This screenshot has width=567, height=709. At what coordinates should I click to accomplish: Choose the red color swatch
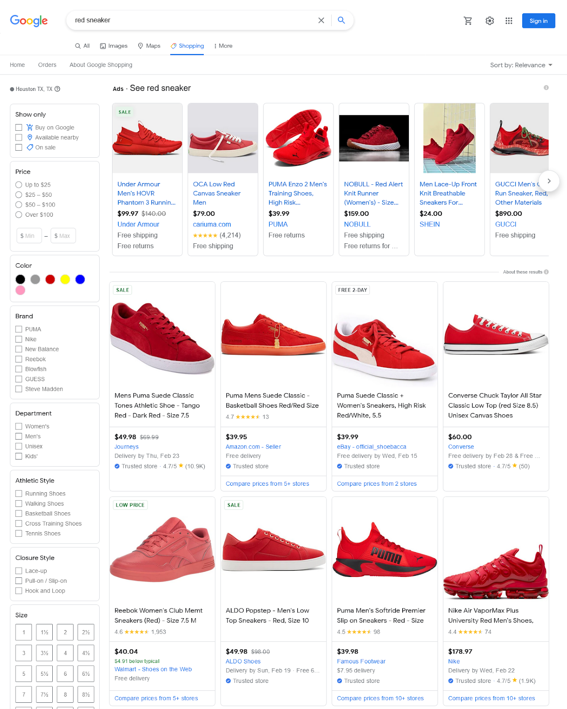(x=50, y=279)
